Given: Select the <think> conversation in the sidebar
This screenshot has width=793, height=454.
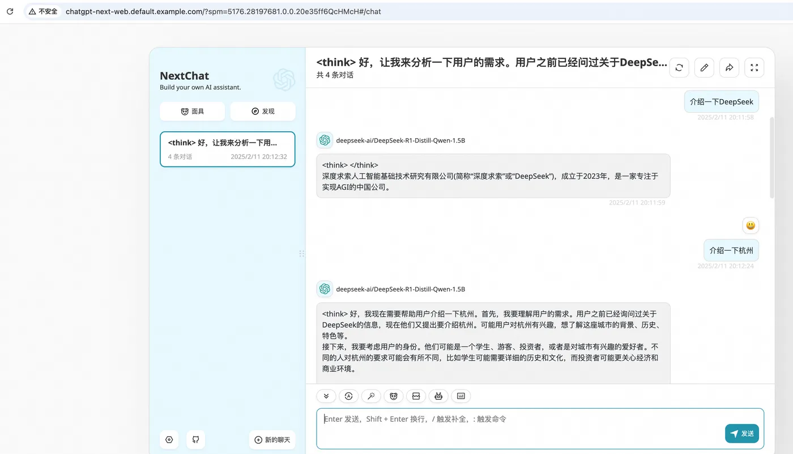Looking at the screenshot, I should pyautogui.click(x=228, y=149).
